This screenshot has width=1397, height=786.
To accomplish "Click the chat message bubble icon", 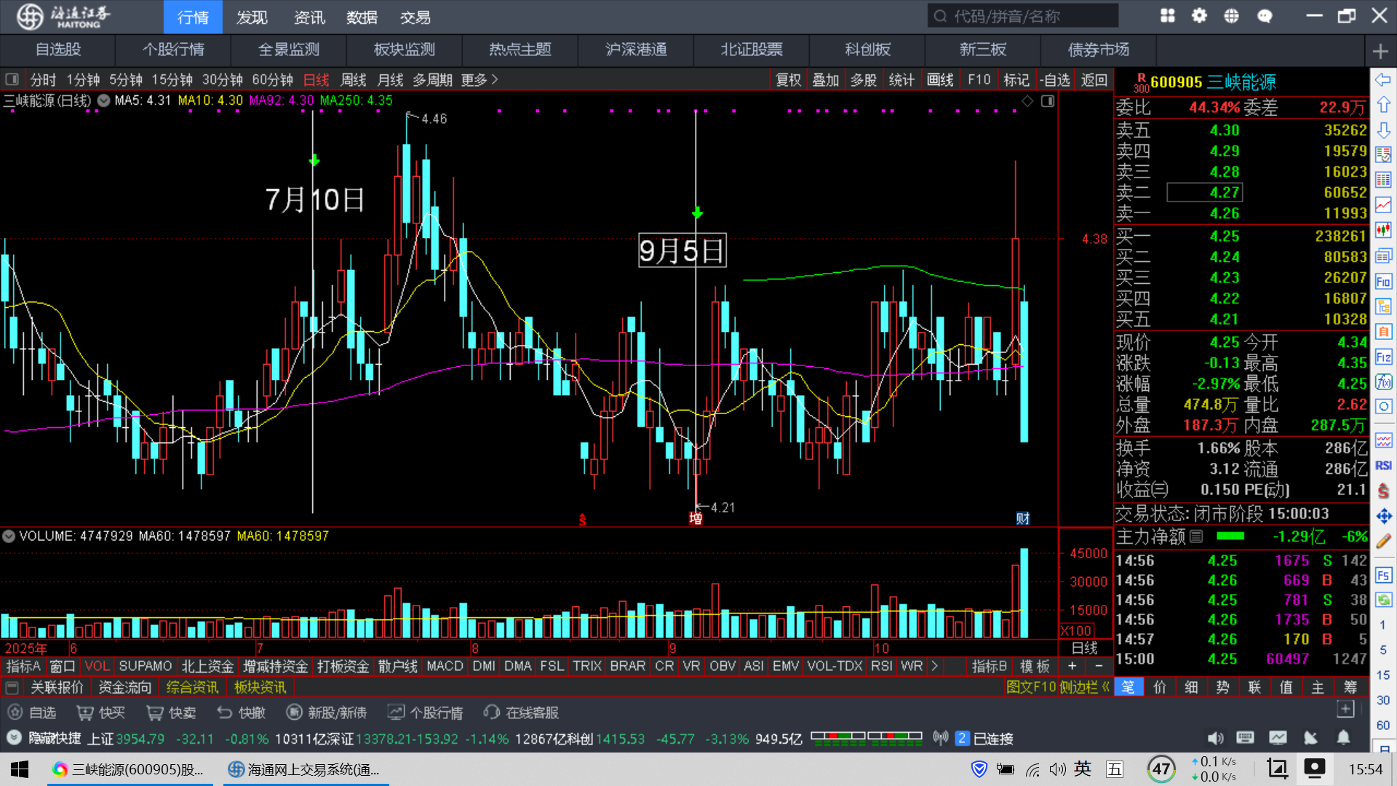I will 1265,16.
